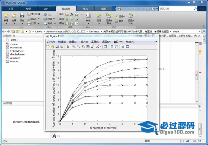
Task: Expand the Go To (转至) dropdown arrow
Action: 54,19
